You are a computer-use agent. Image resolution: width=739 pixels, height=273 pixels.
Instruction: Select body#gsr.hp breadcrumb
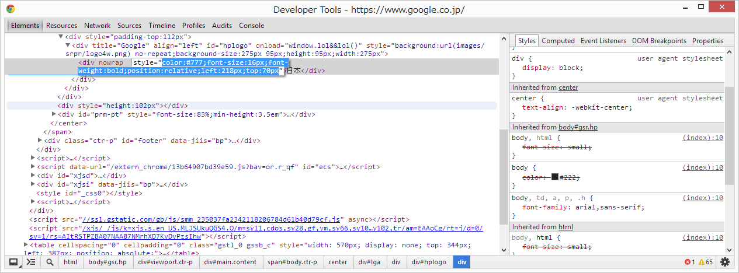pos(107,262)
